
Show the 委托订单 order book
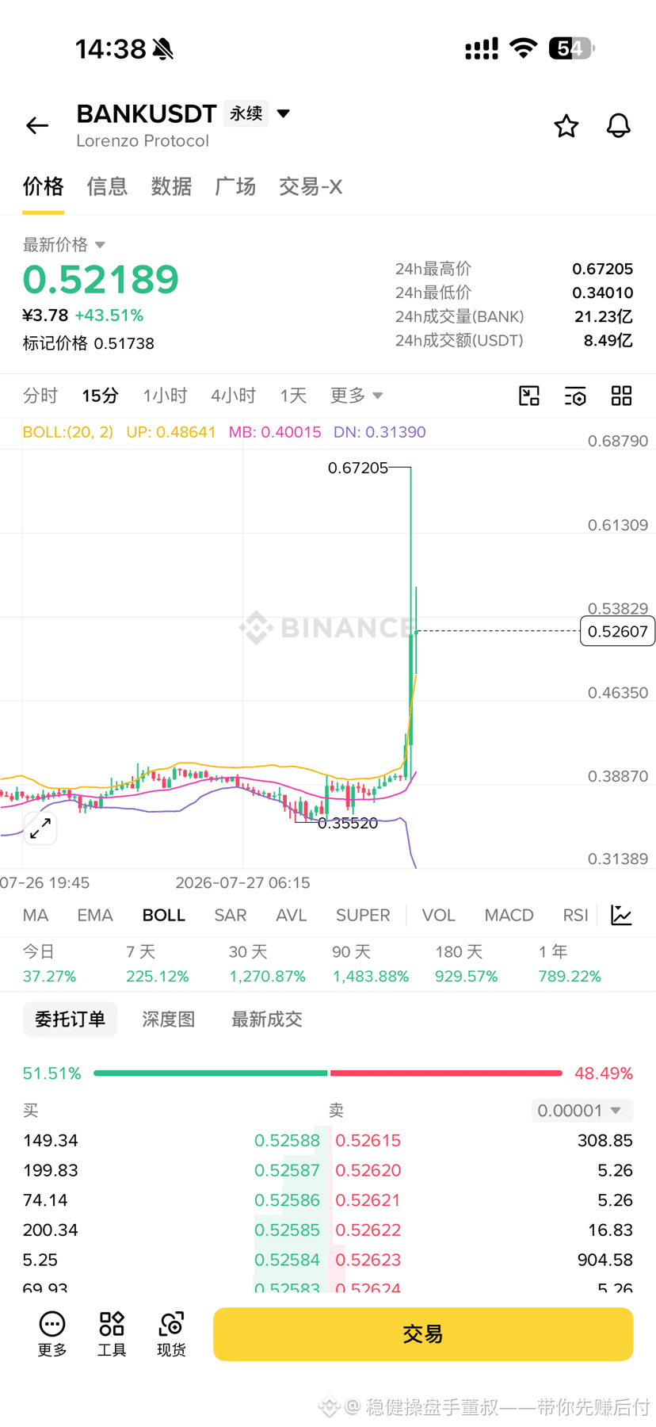[70, 1020]
